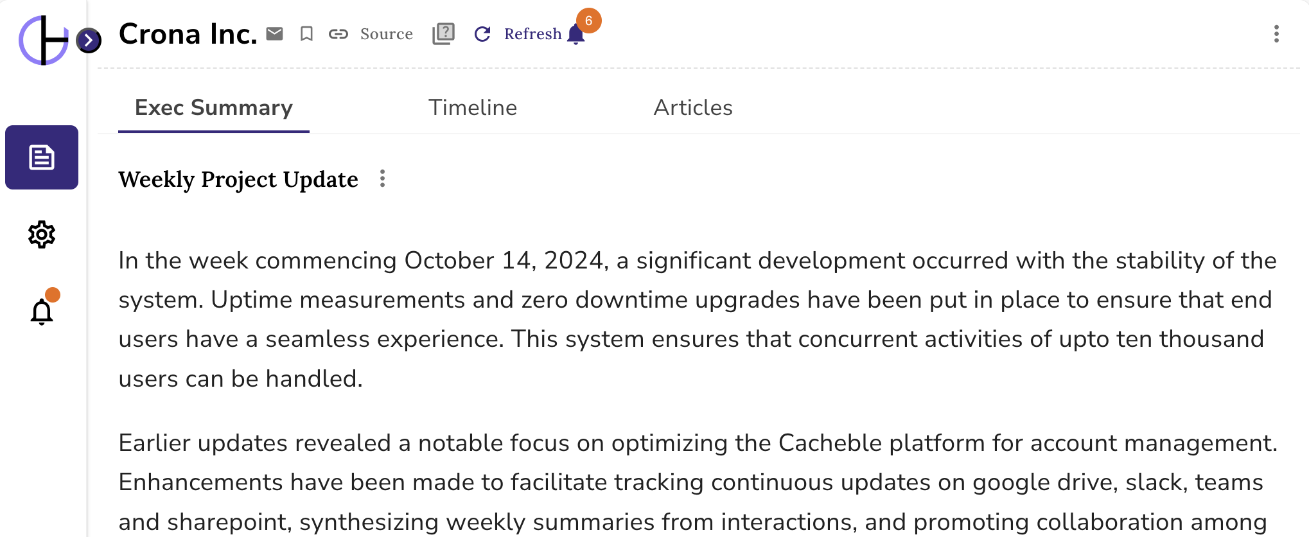Viewport: 1309px width, 537px height.
Task: Select the document summary icon in sidebar
Action: tap(42, 157)
